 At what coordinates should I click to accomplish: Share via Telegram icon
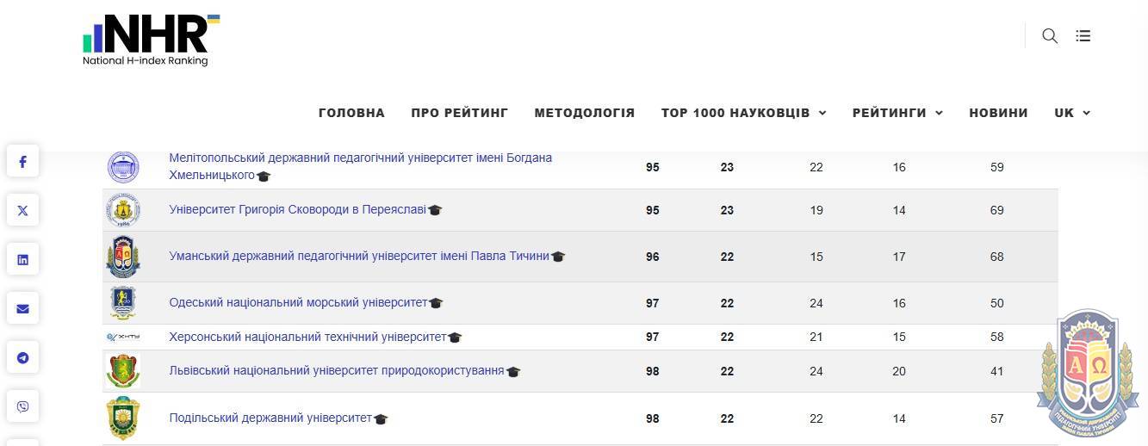pyautogui.click(x=23, y=357)
